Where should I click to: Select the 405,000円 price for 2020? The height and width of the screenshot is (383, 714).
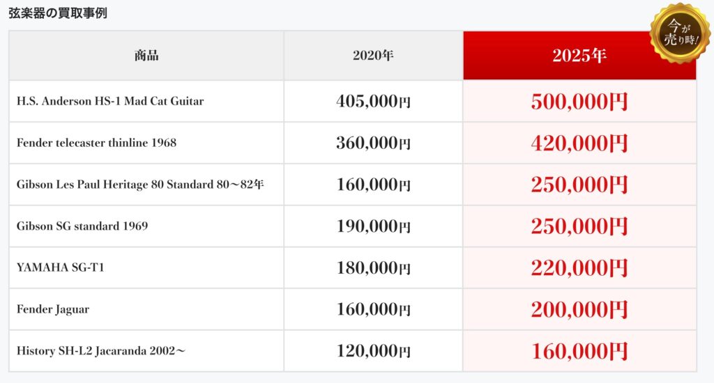pos(374,101)
